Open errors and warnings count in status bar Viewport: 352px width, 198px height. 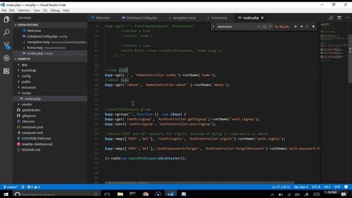click(34, 187)
